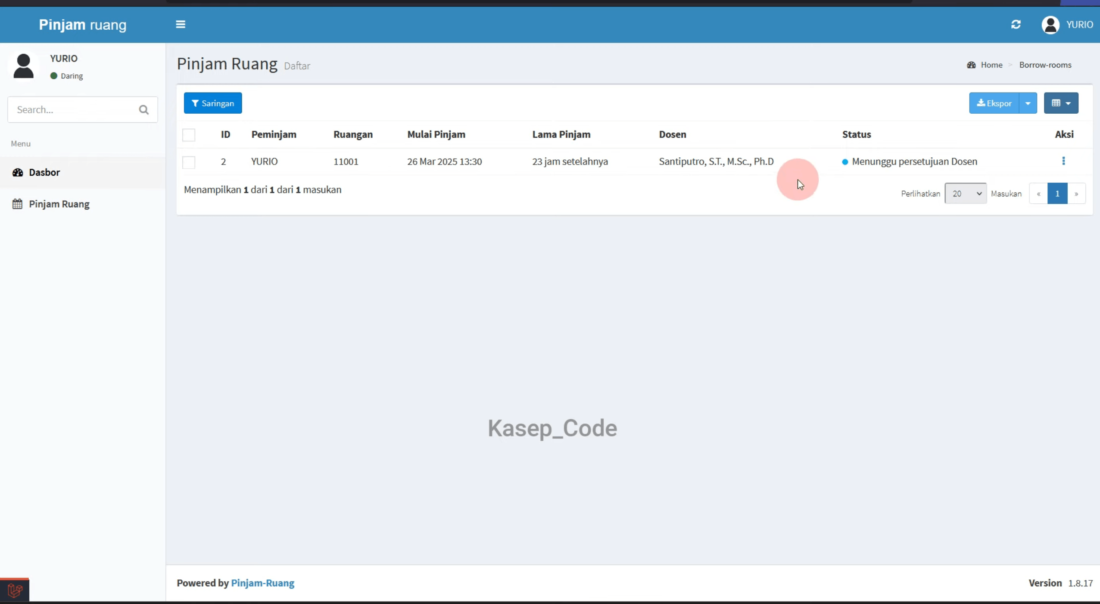Click the lecturer cell Santiputro, S.T., M.Sc., Ph.D
Screen dimensions: 1100x604
716,162
